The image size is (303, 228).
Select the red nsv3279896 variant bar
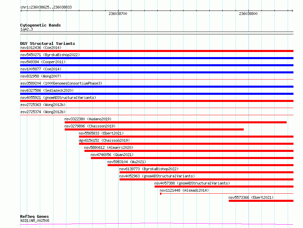tap(154, 129)
